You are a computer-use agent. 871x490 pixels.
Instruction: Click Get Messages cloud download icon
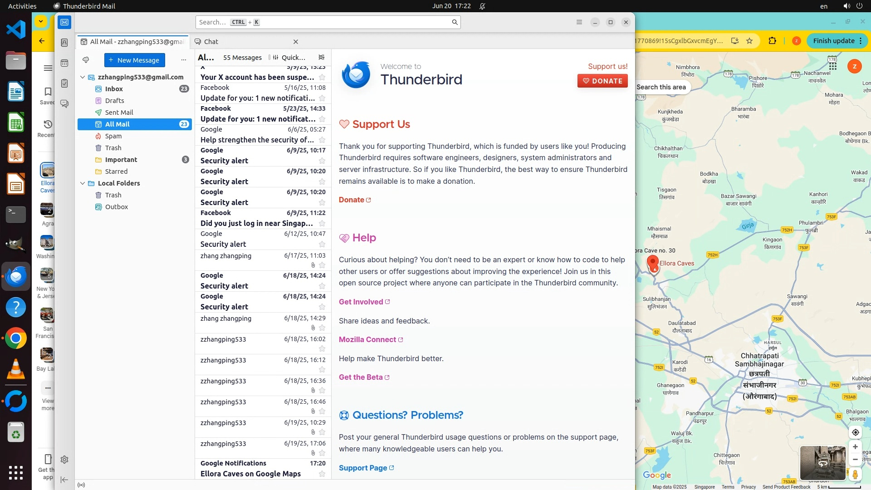click(x=86, y=60)
